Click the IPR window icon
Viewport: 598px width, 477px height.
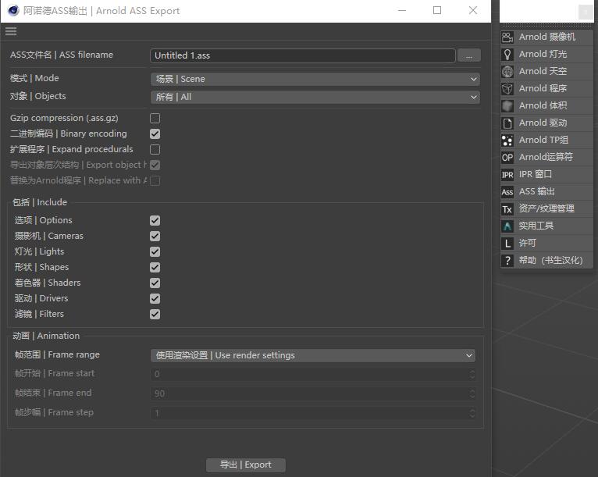[507, 175]
